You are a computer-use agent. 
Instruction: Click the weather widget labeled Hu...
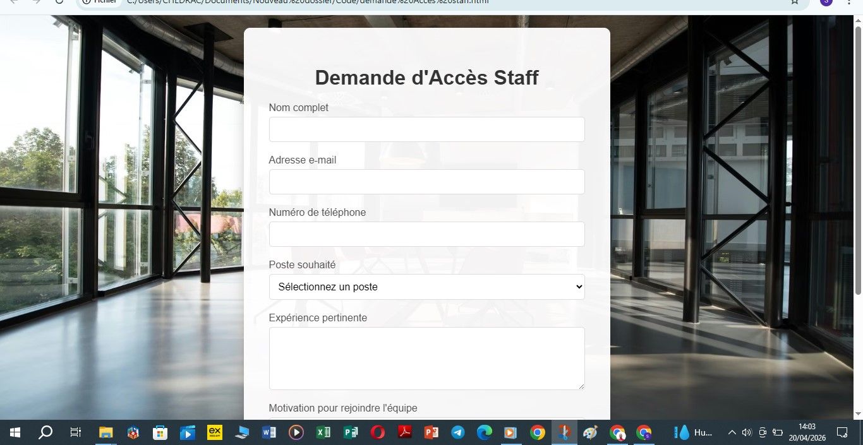[694, 432]
